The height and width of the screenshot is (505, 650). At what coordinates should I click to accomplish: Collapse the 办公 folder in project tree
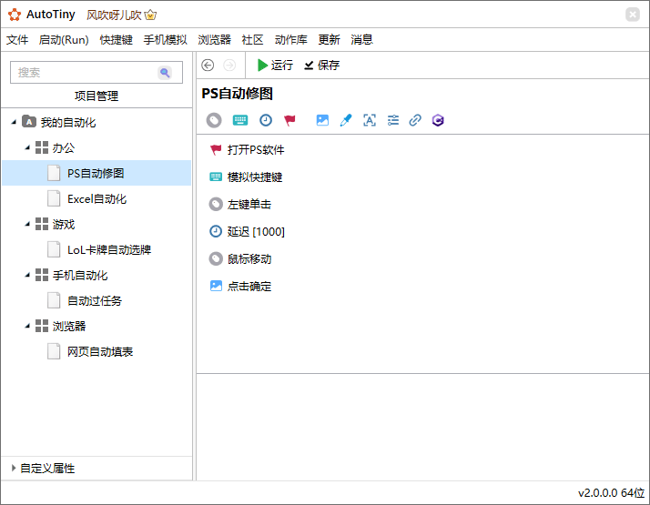(27, 147)
